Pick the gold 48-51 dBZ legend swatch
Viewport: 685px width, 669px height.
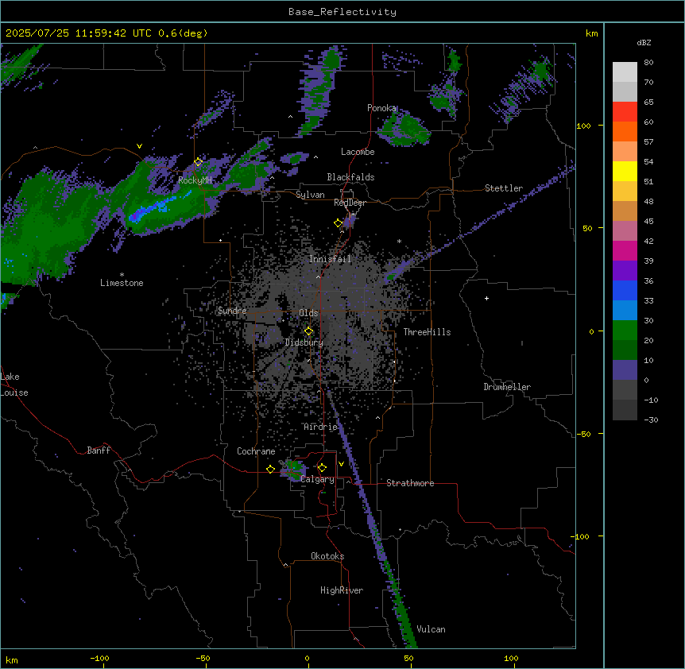[x=625, y=191]
